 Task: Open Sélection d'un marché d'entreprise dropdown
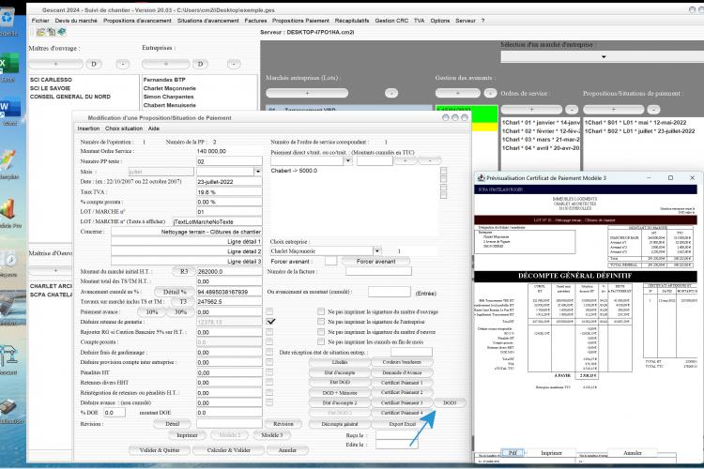(604, 57)
